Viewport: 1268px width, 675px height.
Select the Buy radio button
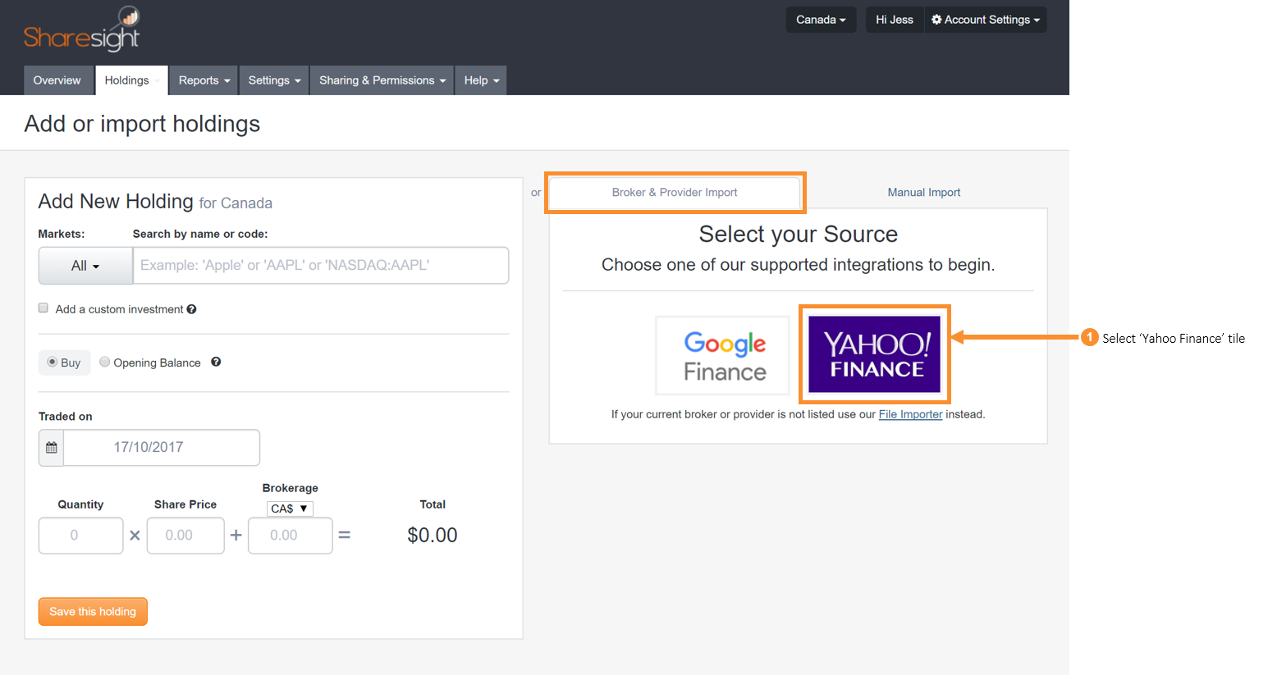(51, 362)
